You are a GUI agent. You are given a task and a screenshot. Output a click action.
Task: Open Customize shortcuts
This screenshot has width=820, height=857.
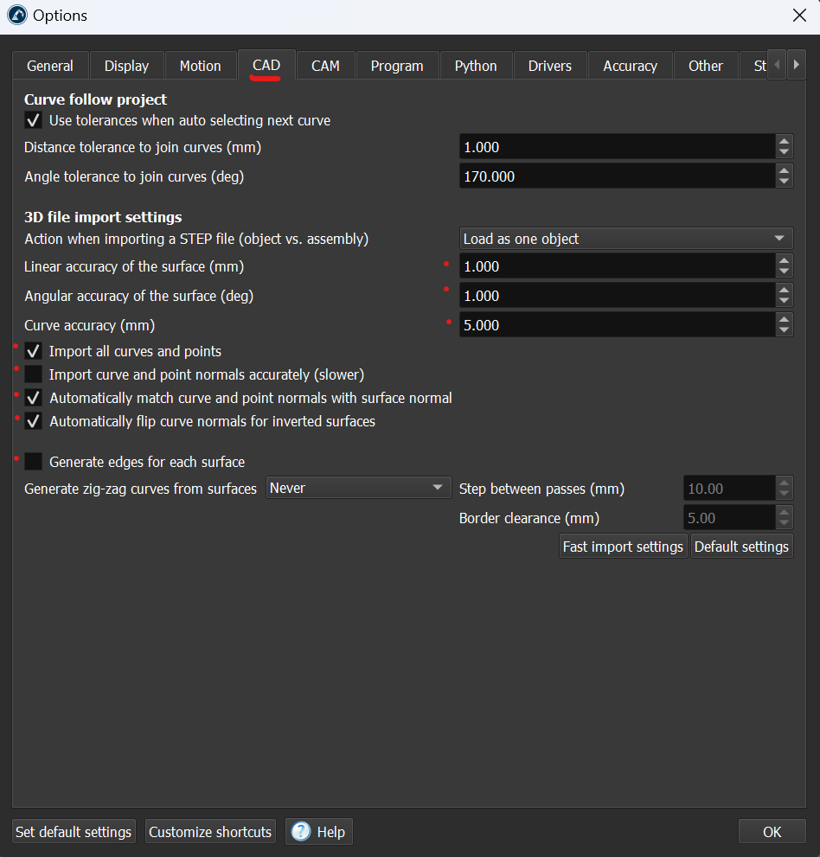tap(210, 831)
